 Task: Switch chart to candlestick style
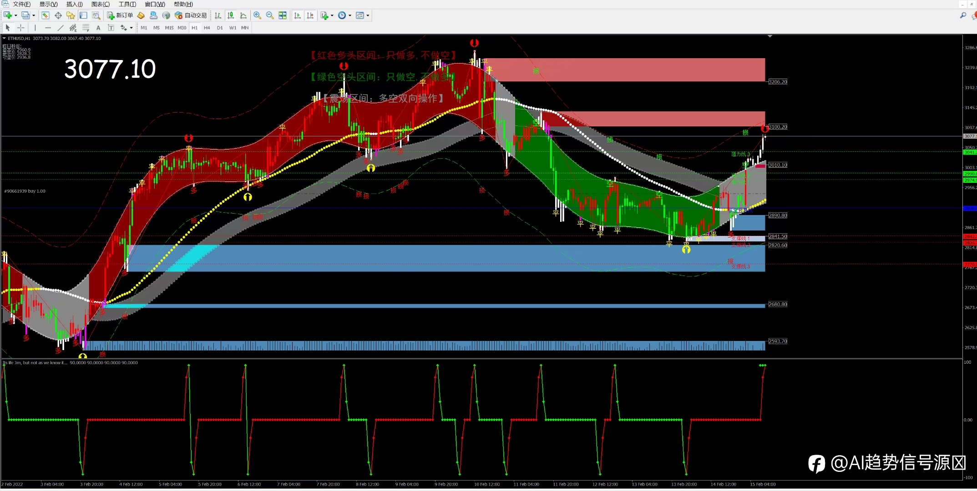pos(231,15)
